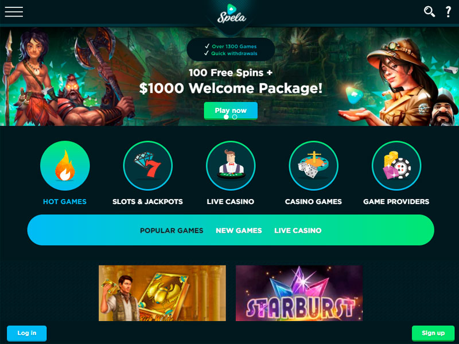The height and width of the screenshot is (344, 459).
Task: Choose the Live Casino dealer icon
Action: 231,166
